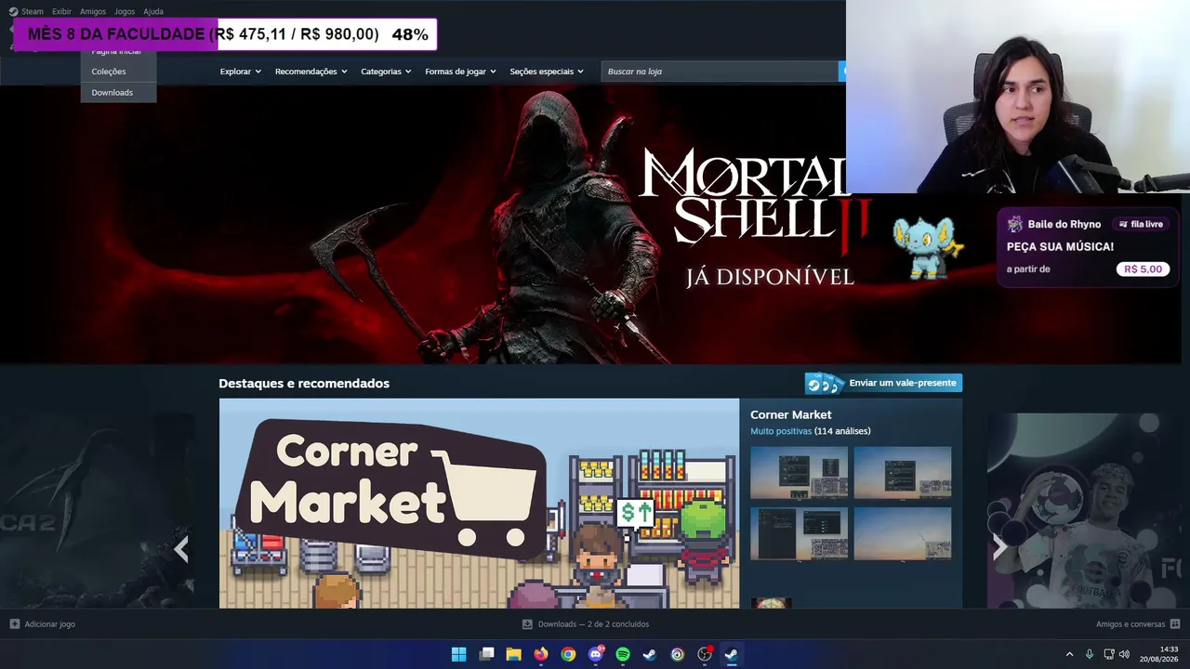Open the network tray icon
The height and width of the screenshot is (669, 1190).
coord(1109,654)
